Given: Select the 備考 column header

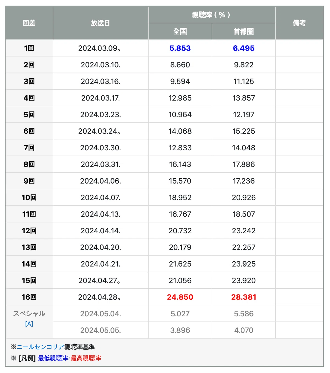Looking at the screenshot, I should pos(299,23).
